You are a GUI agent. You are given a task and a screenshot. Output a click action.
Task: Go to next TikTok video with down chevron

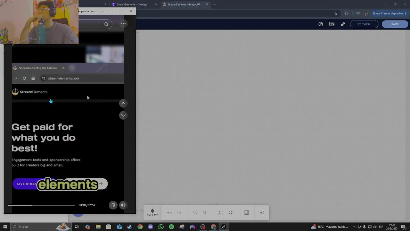pos(123,115)
